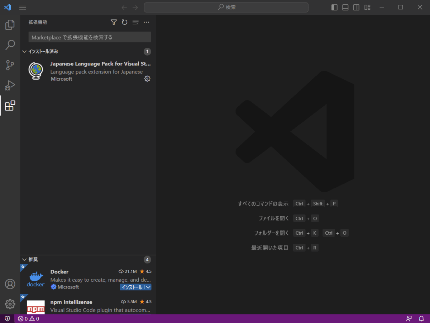
Task: Click the feedback icon in status bar
Action: 409,319
